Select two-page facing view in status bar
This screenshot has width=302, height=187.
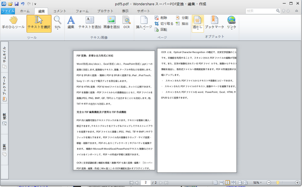click(228, 182)
